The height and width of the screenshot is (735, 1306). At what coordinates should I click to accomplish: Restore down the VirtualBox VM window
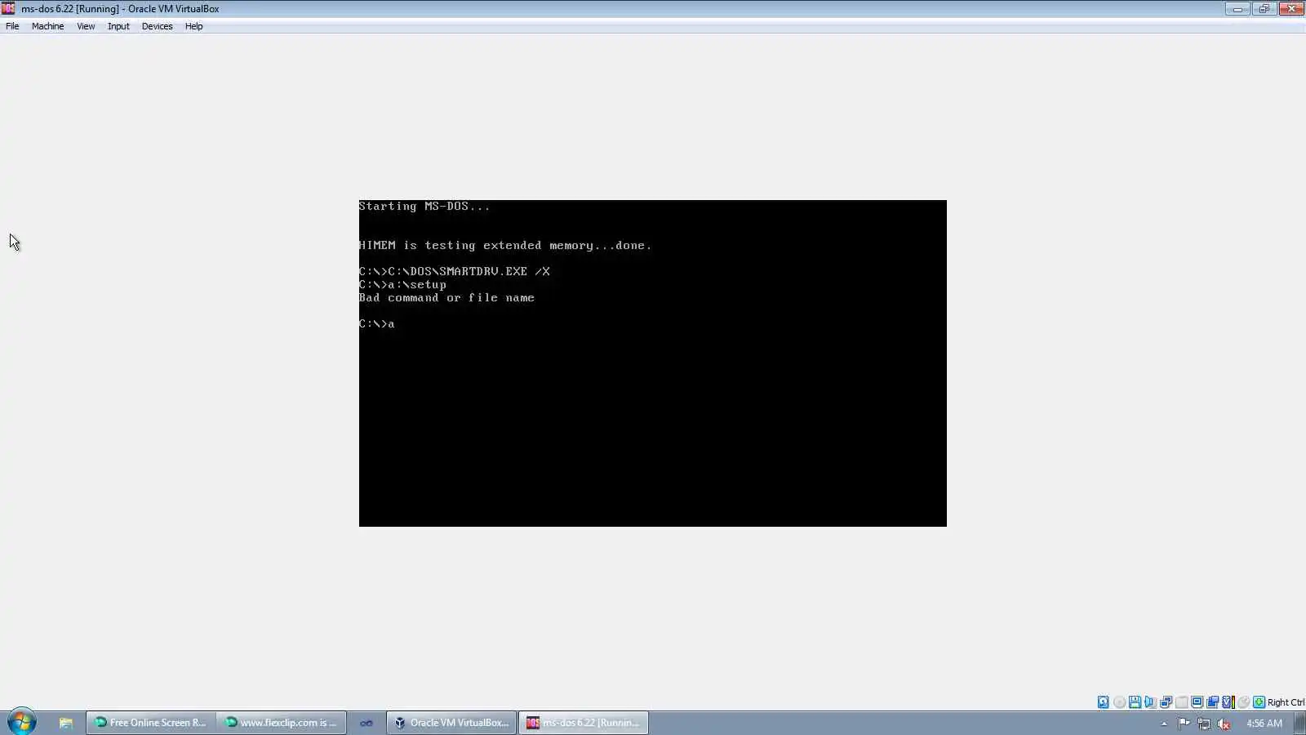[x=1264, y=9]
